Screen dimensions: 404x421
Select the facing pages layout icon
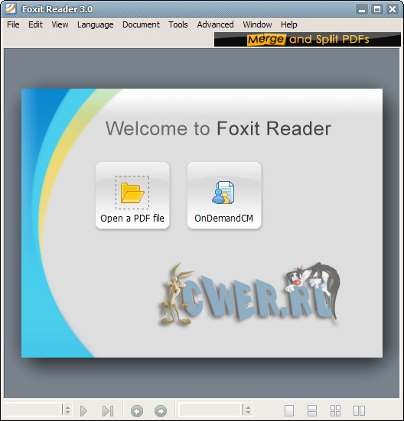(x=359, y=410)
